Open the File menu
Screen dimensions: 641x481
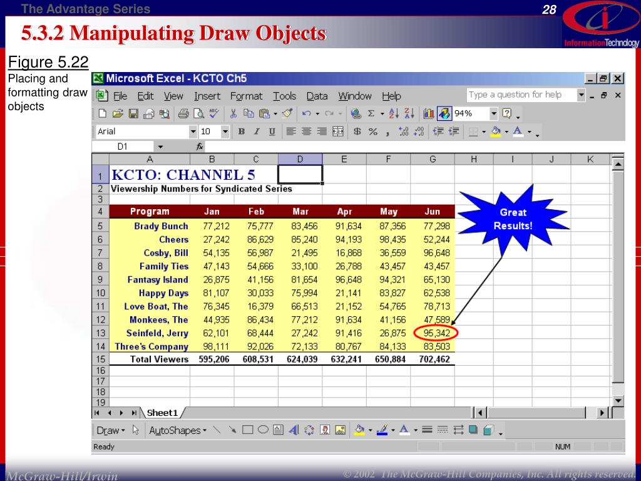pos(120,96)
